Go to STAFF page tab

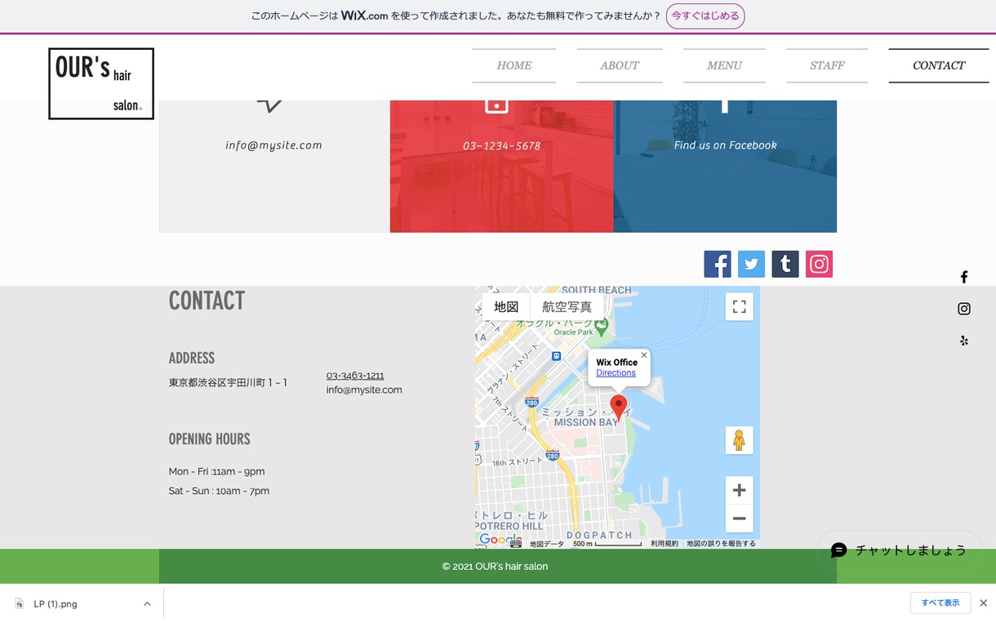click(827, 65)
